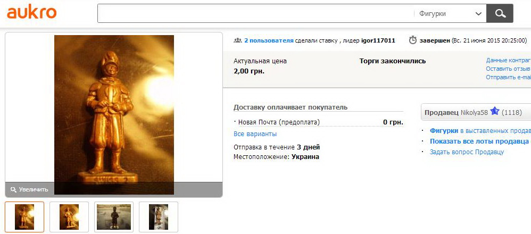
Task: Select the third dark figurine thumbnail
Action: [114, 217]
